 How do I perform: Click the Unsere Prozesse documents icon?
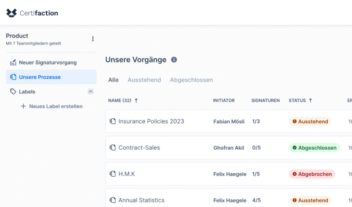[x=13, y=77]
